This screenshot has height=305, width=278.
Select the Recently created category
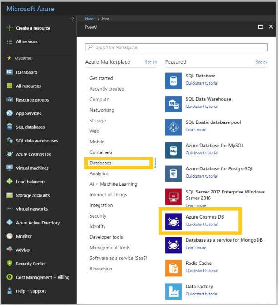pos(107,89)
